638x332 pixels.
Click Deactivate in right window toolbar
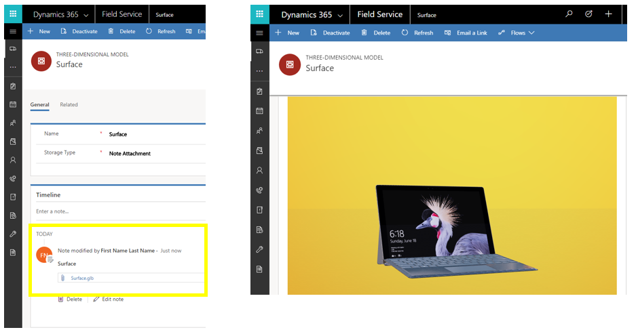[330, 33]
